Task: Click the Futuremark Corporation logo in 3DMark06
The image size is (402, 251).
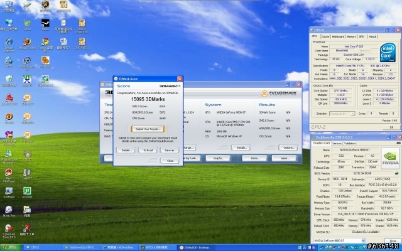Action: pyautogui.click(x=279, y=93)
